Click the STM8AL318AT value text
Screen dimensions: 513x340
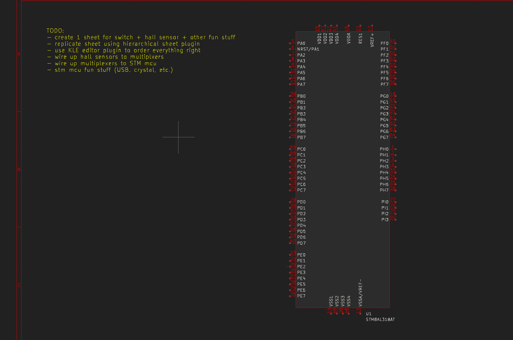pos(381,320)
